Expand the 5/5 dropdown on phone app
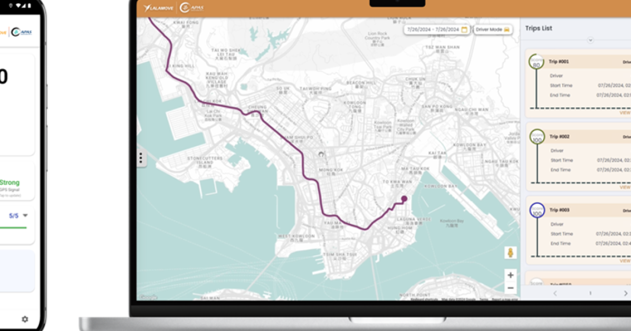The width and height of the screenshot is (631, 331). pos(25,215)
